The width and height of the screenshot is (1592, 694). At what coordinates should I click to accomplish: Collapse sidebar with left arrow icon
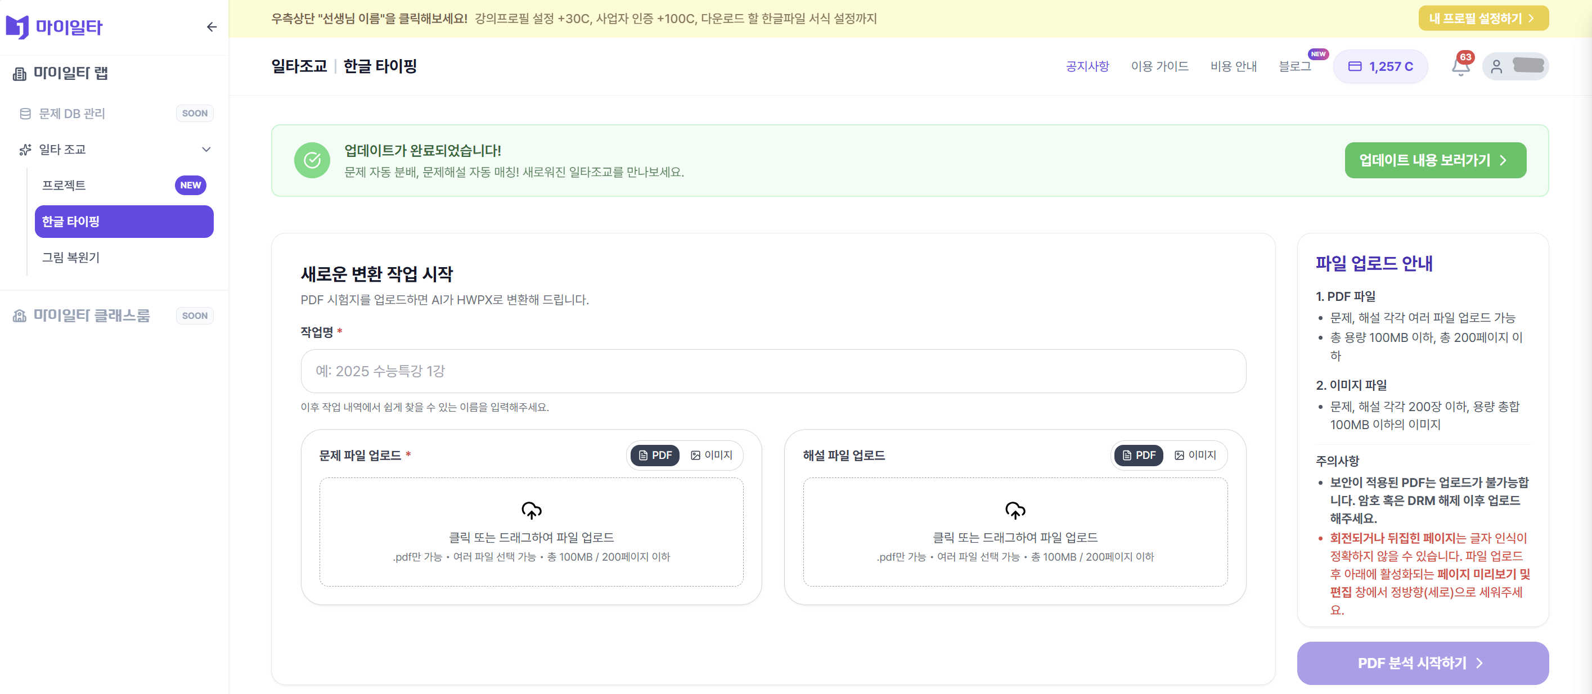(x=212, y=27)
